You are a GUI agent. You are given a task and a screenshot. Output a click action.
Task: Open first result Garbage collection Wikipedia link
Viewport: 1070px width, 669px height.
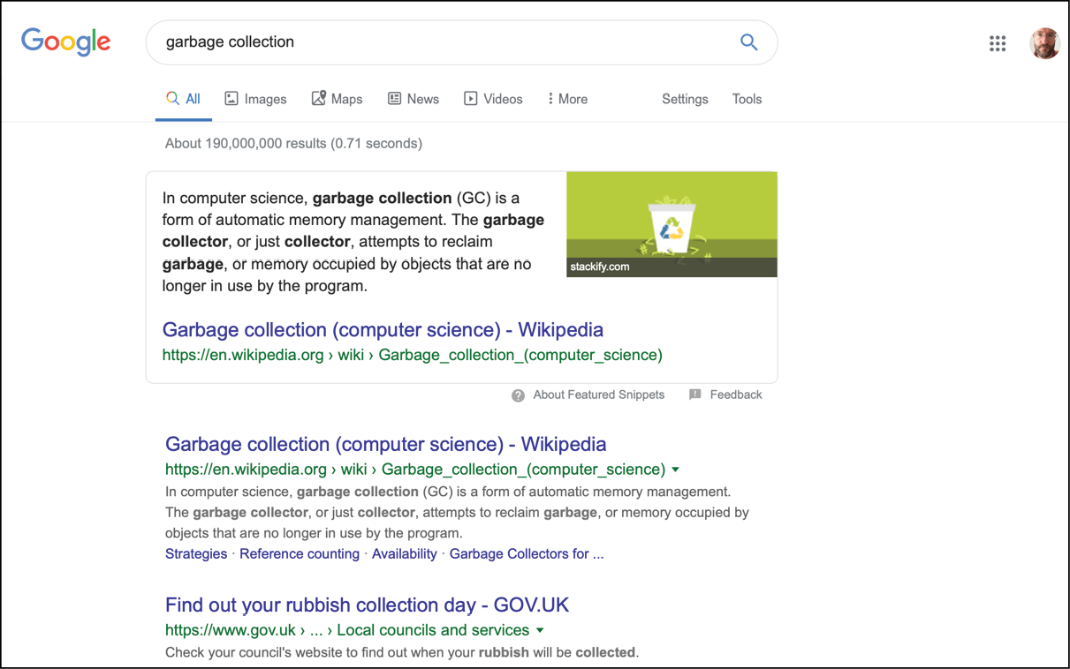(x=386, y=444)
